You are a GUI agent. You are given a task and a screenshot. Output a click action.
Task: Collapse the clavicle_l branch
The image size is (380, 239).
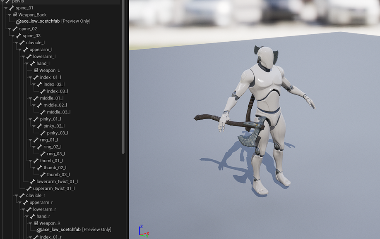point(17,43)
